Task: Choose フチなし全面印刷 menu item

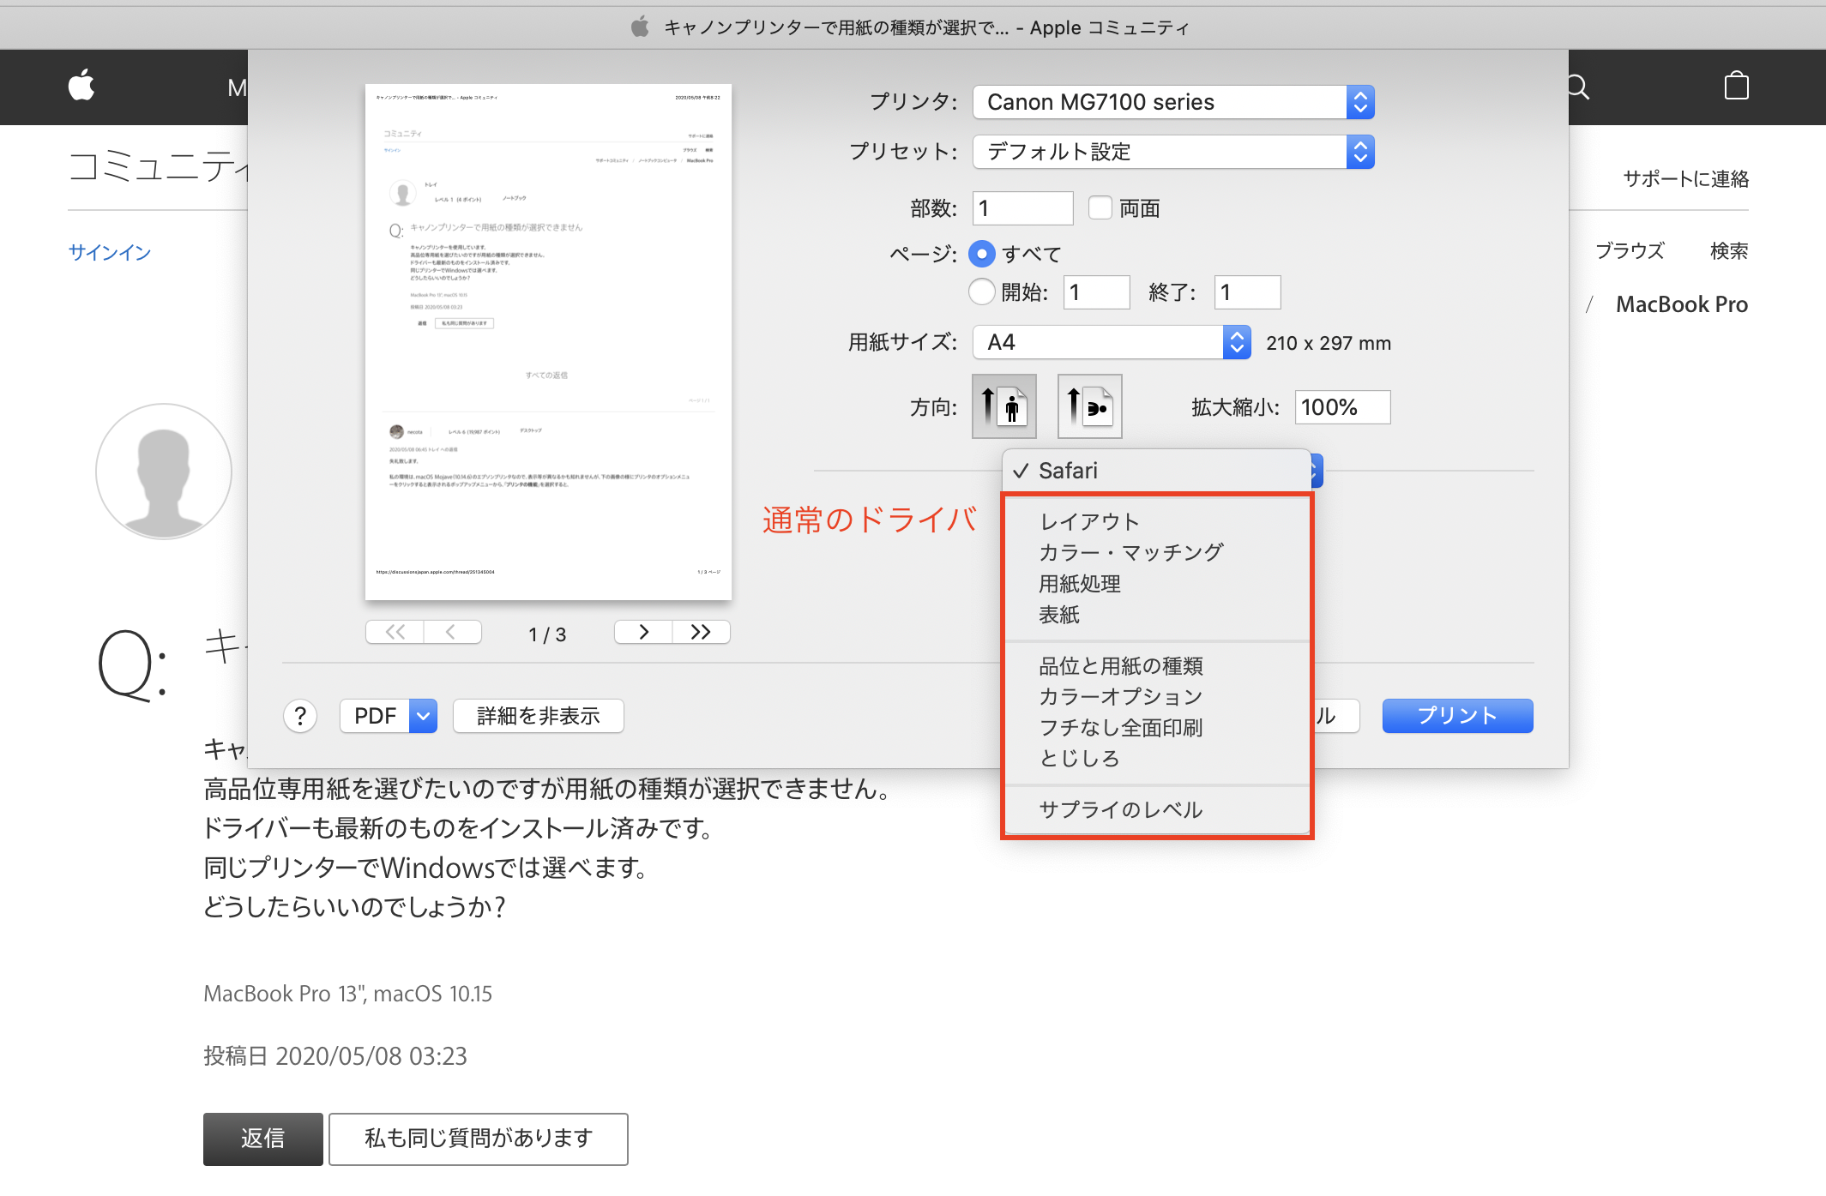Action: tap(1156, 728)
